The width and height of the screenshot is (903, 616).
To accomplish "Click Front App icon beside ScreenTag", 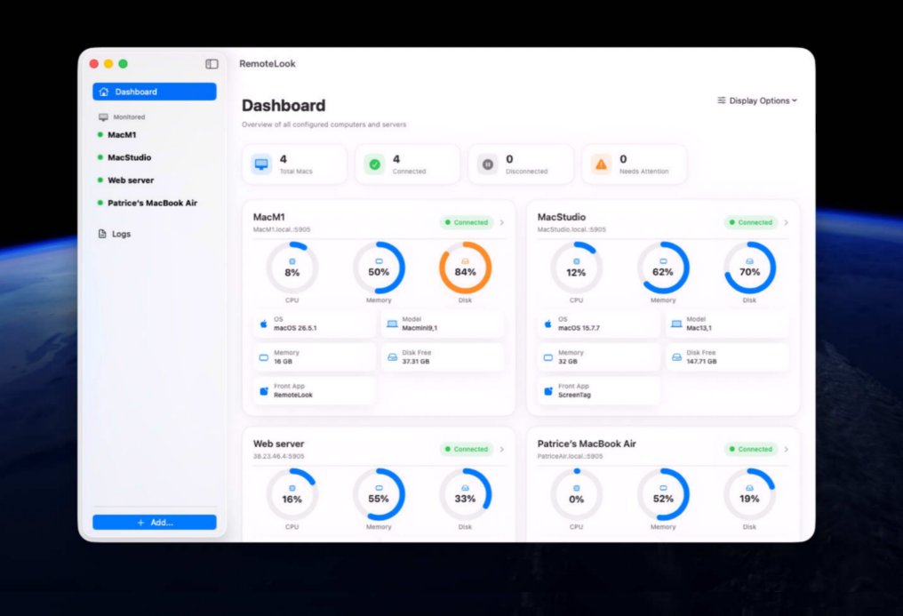I will 547,391.
